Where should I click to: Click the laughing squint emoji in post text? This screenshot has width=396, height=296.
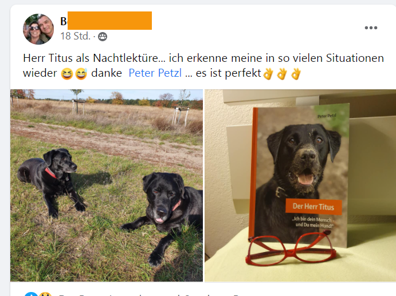point(67,74)
